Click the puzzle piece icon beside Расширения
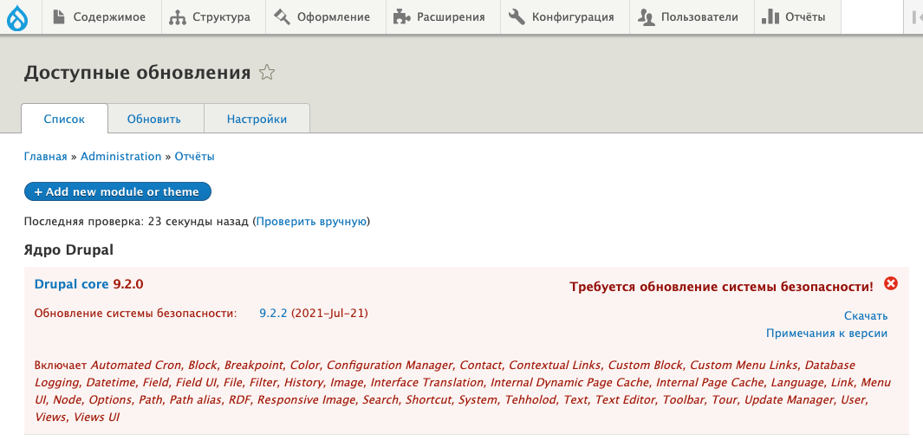Viewport: 923px width, 447px height. 401,17
